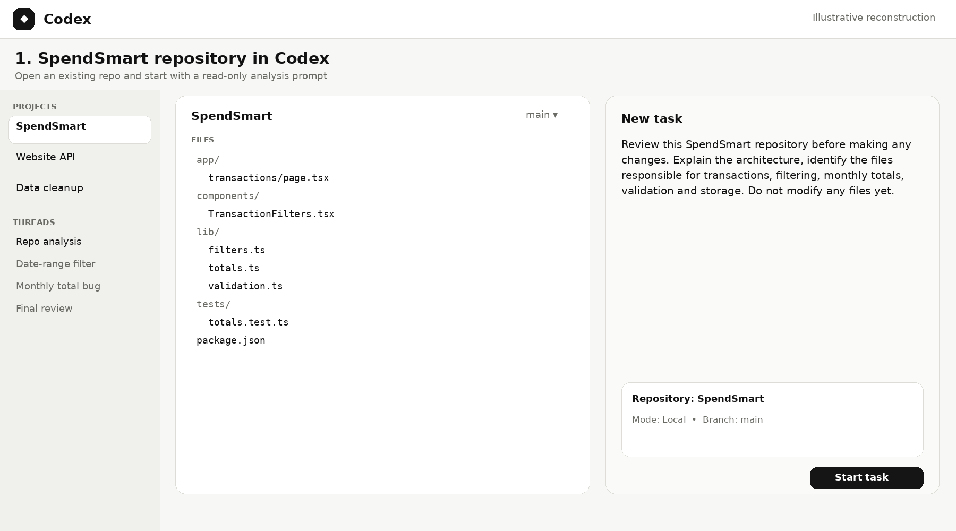The height and width of the screenshot is (531, 956).
Task: Open package.json file
Action: (x=231, y=340)
